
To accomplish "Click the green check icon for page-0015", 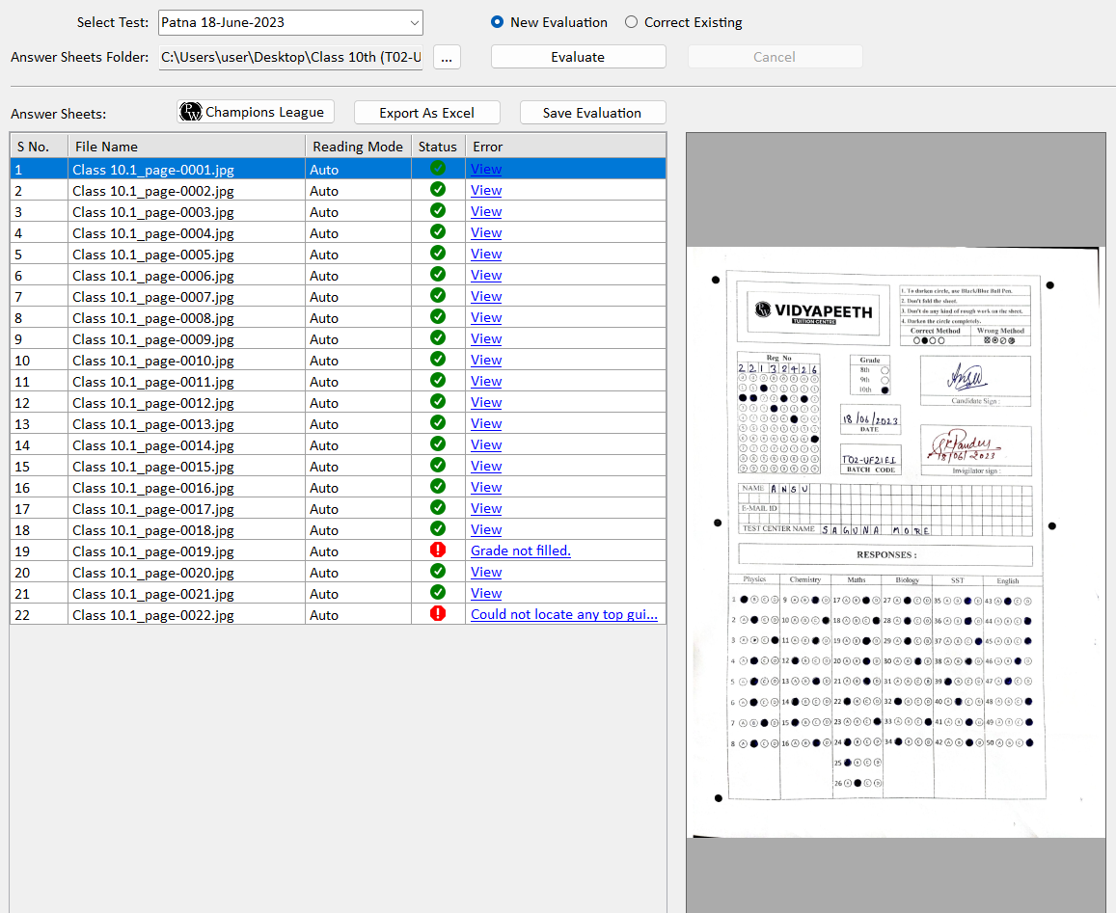I will [x=438, y=466].
